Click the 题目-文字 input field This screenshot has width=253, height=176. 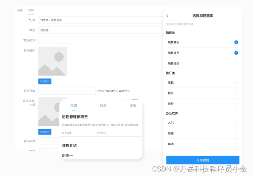click(x=101, y=40)
